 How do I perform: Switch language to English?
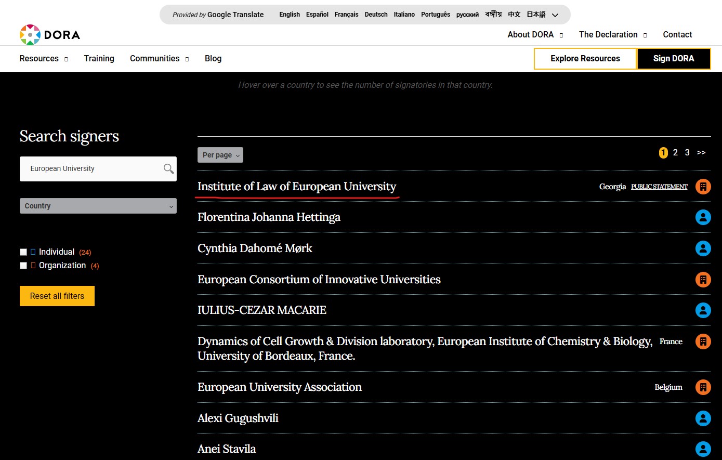(x=290, y=15)
